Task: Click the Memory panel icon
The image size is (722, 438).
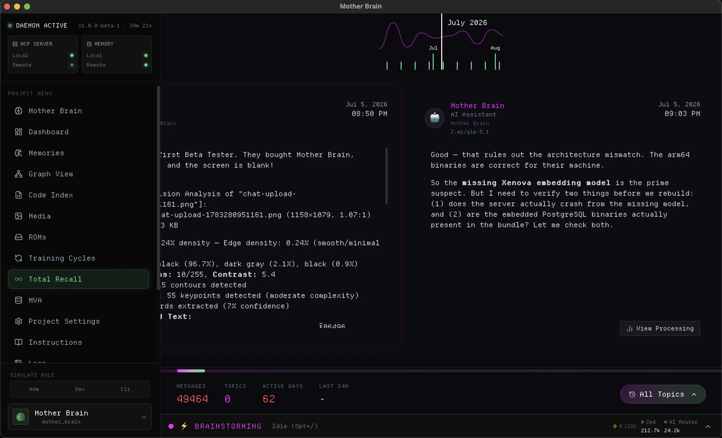Action: coord(89,44)
